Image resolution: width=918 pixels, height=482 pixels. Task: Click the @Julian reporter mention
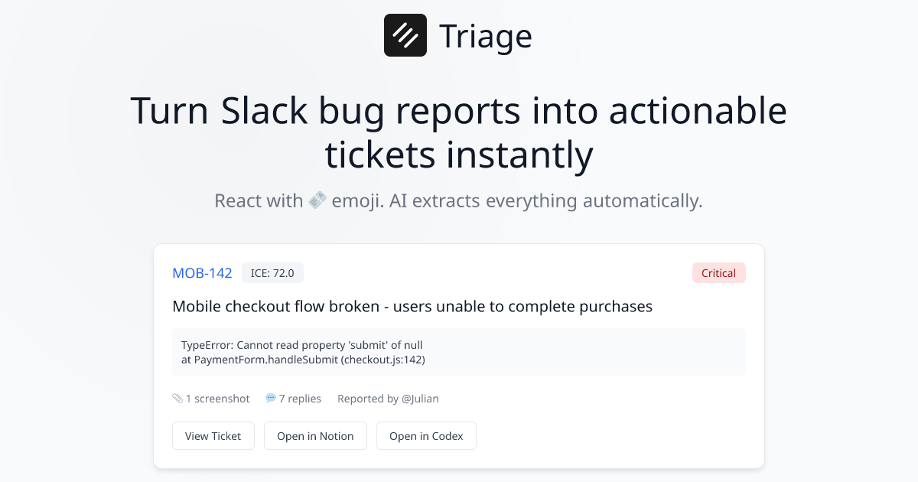[x=419, y=399]
